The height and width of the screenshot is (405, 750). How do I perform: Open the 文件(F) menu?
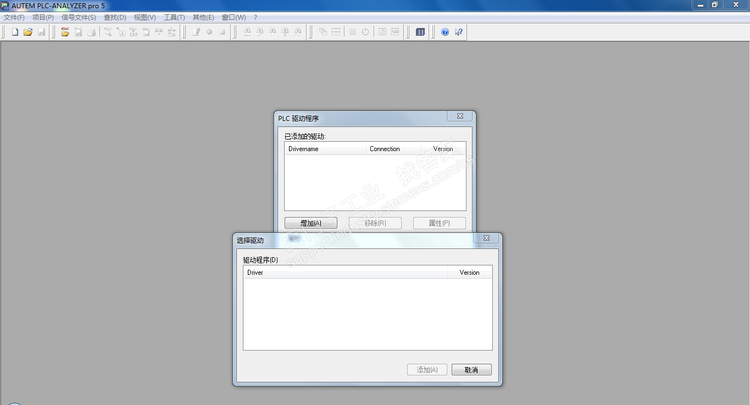pyautogui.click(x=14, y=18)
